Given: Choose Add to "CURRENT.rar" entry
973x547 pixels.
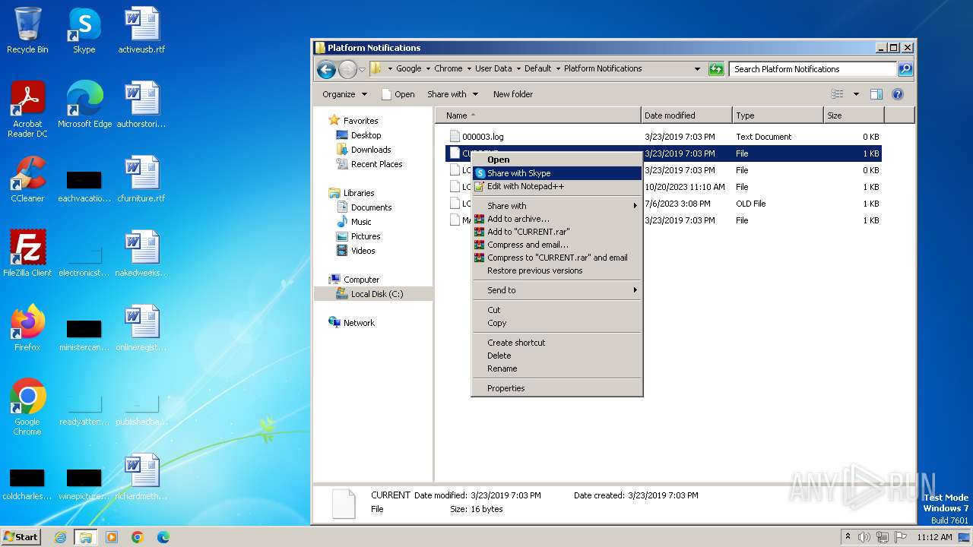Looking at the screenshot, I should point(556,232).
